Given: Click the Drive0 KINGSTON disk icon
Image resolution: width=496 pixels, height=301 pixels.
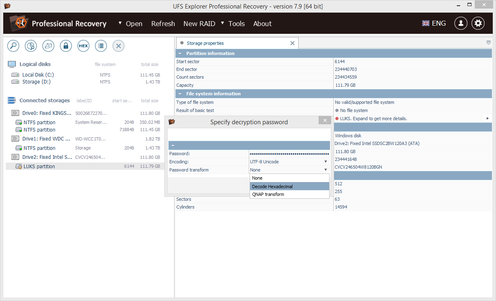Looking at the screenshot, I should point(15,113).
